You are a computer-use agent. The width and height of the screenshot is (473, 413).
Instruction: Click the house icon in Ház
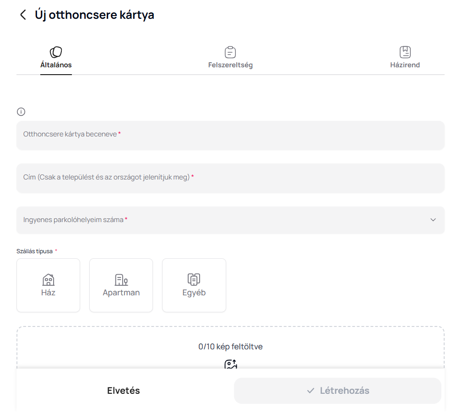pyautogui.click(x=48, y=279)
